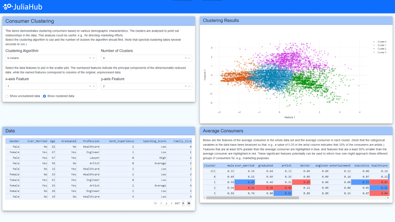This screenshot has width=395, height=222.
Task: Jump to the first page of the Data table
Action: tap(155, 203)
